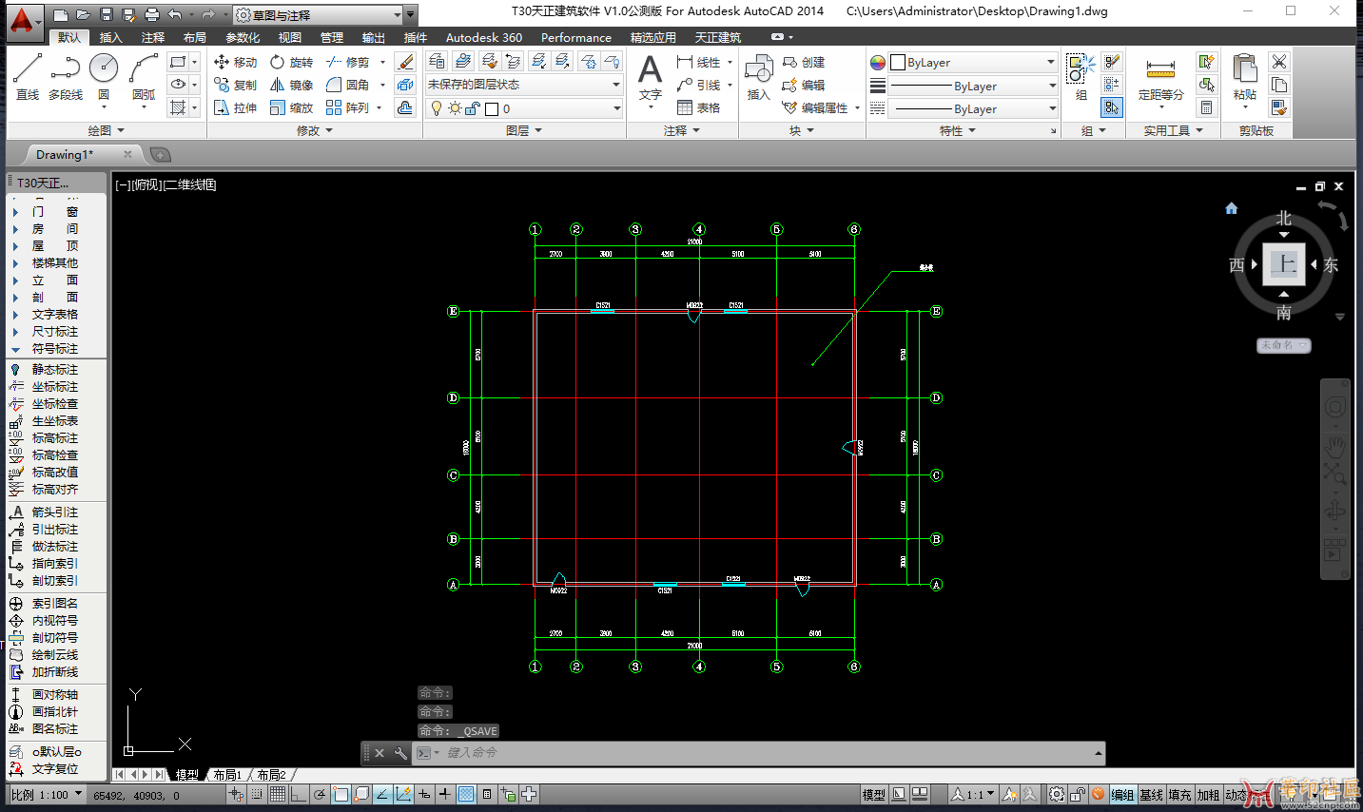The height and width of the screenshot is (812, 1363).
Task: Click the 圆角 (Fillet) tool
Action: [347, 85]
